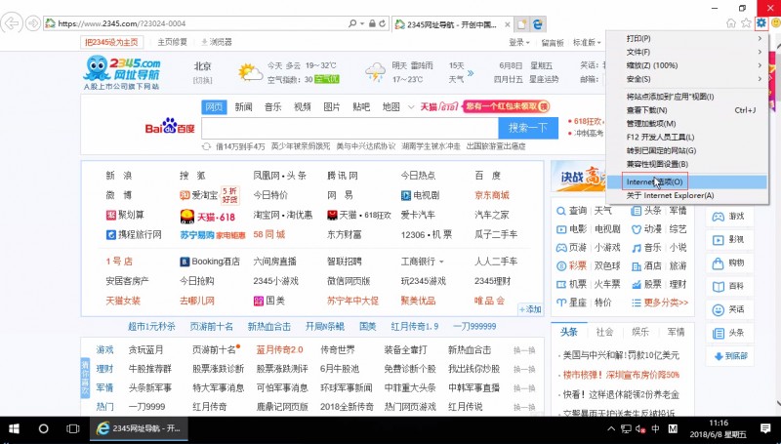Click the 2345.com octopus logo
This screenshot has height=444, width=781.
click(x=122, y=72)
